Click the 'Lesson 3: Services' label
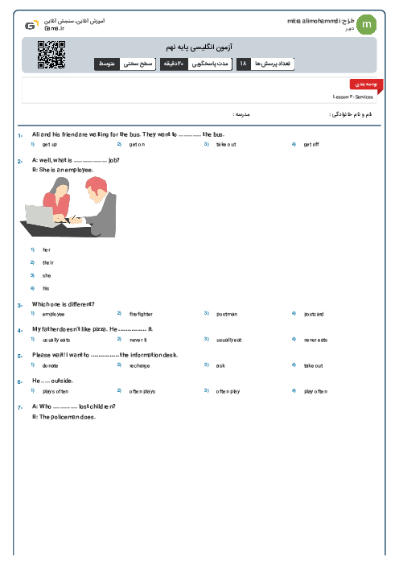The width and height of the screenshot is (399, 565). (x=353, y=97)
